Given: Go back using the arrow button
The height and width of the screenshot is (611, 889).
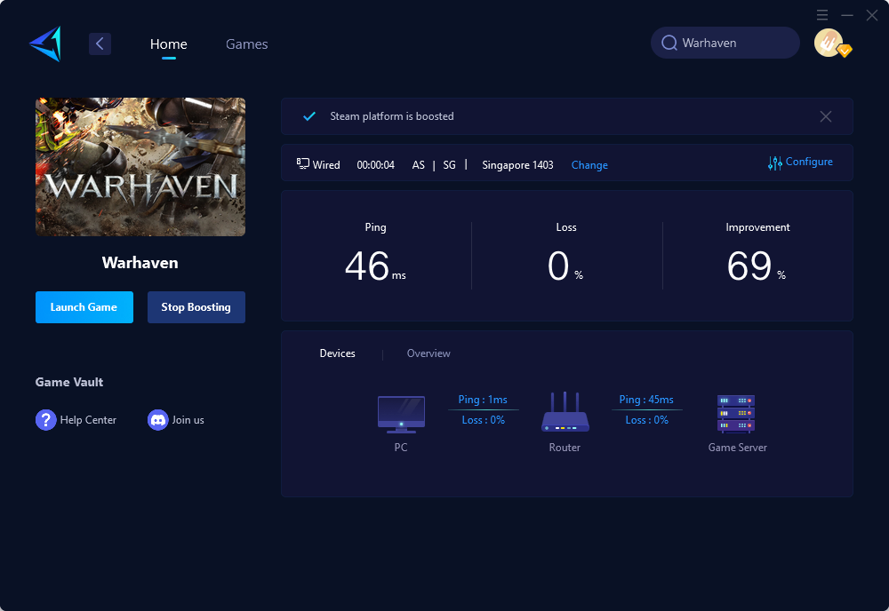Looking at the screenshot, I should (x=100, y=44).
